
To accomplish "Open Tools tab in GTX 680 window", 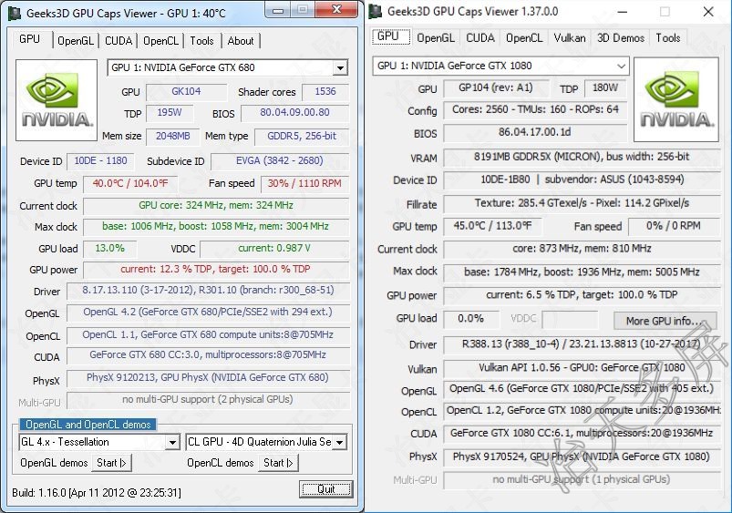I will (201, 41).
